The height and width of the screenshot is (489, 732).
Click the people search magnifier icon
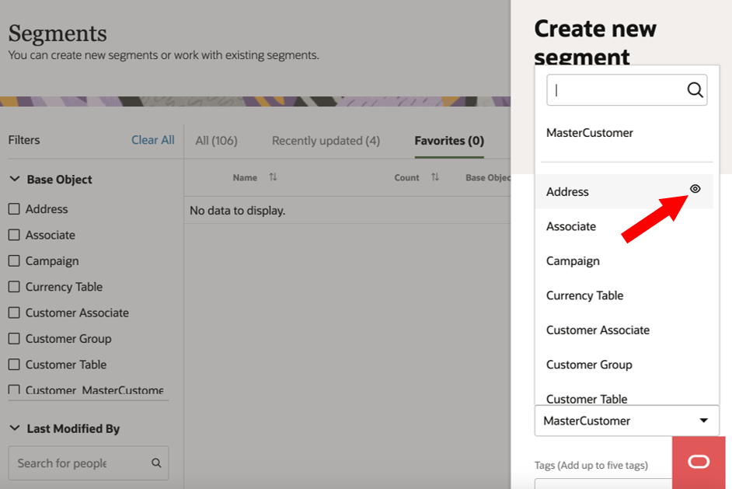156,463
